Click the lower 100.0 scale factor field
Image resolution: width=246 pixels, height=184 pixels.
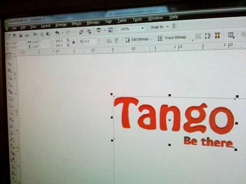tap(59, 46)
